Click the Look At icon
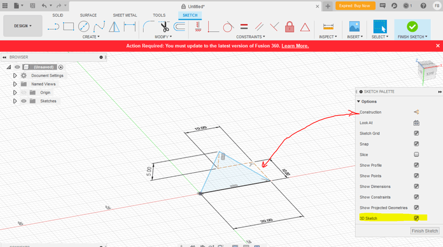 click(416, 123)
